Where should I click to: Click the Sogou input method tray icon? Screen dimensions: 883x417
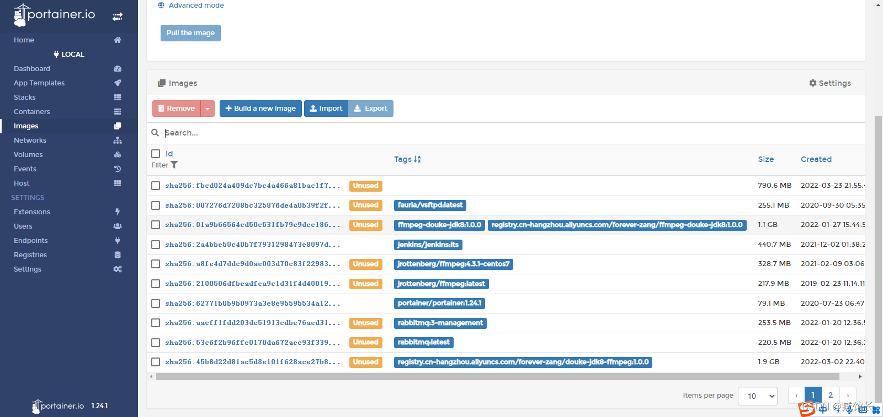[807, 408]
